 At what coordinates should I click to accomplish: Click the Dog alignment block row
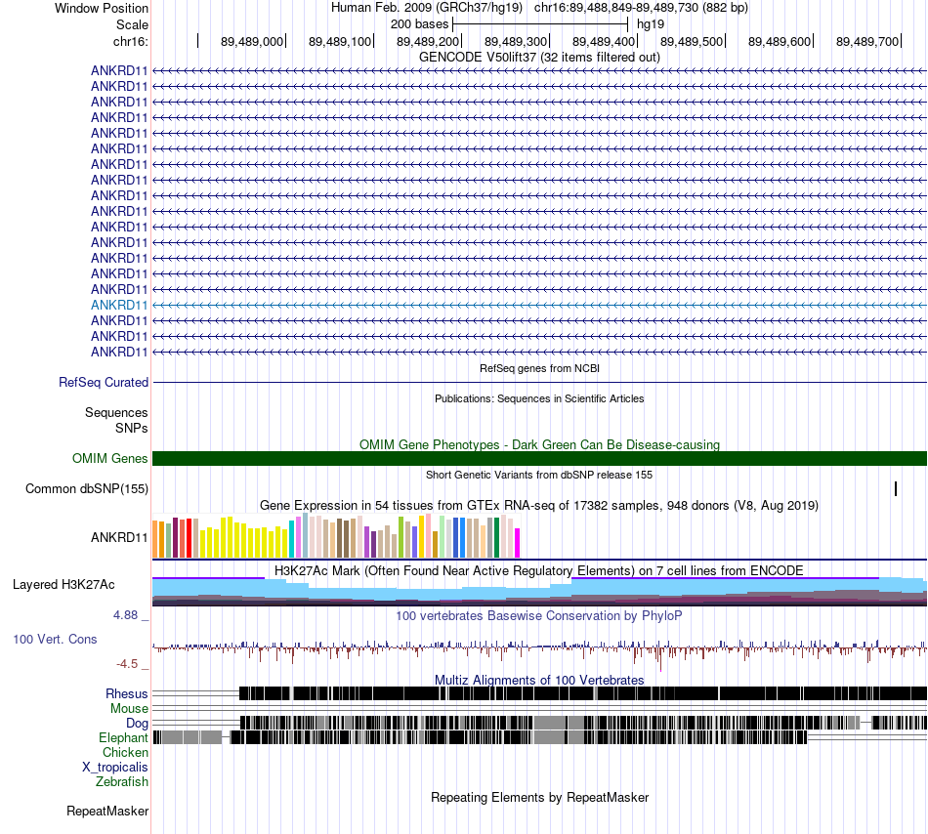539,723
